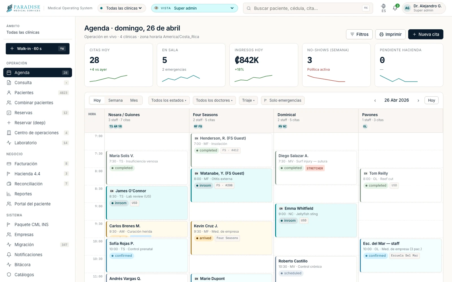Click the Paradise Medical Services logo

23,8
